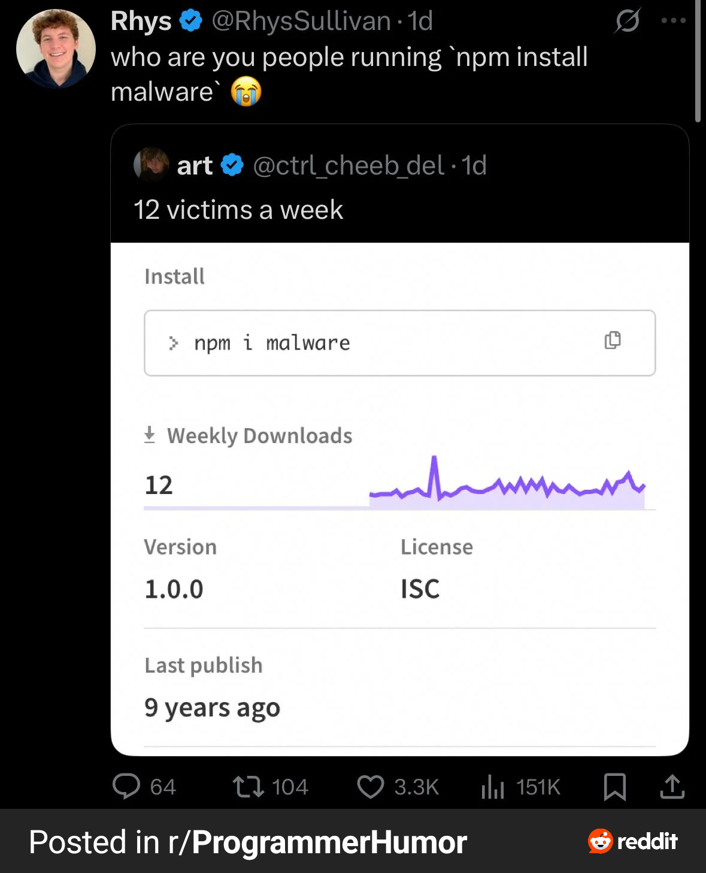Open quoted tweet '12 victims a week'
This screenshot has width=706, height=873.
(x=238, y=210)
